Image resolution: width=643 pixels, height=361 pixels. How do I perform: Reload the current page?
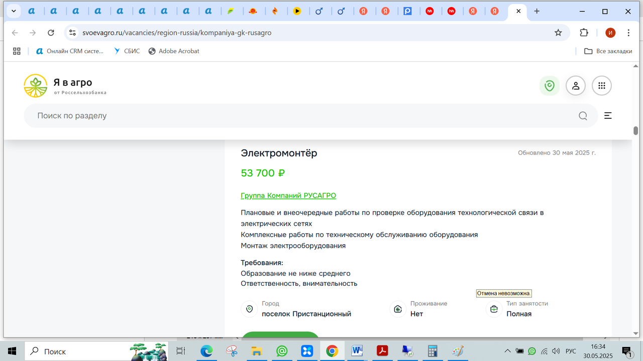(51, 33)
